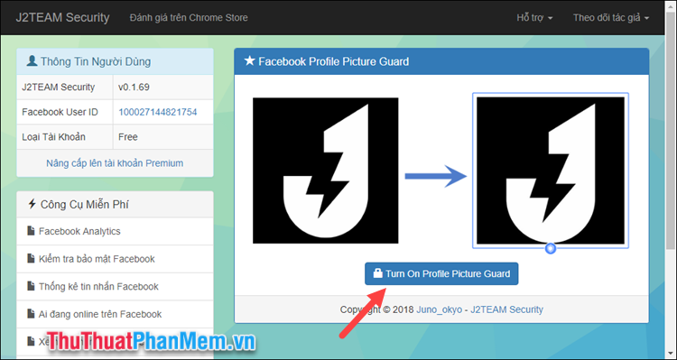
Task: Click the star icon in Profile Picture Guard header
Action: (249, 60)
